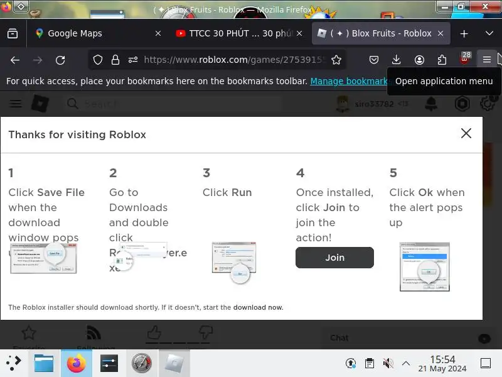This screenshot has width=502, height=377.
Task: Dislike the game with thumbs down
Action: coord(205,332)
